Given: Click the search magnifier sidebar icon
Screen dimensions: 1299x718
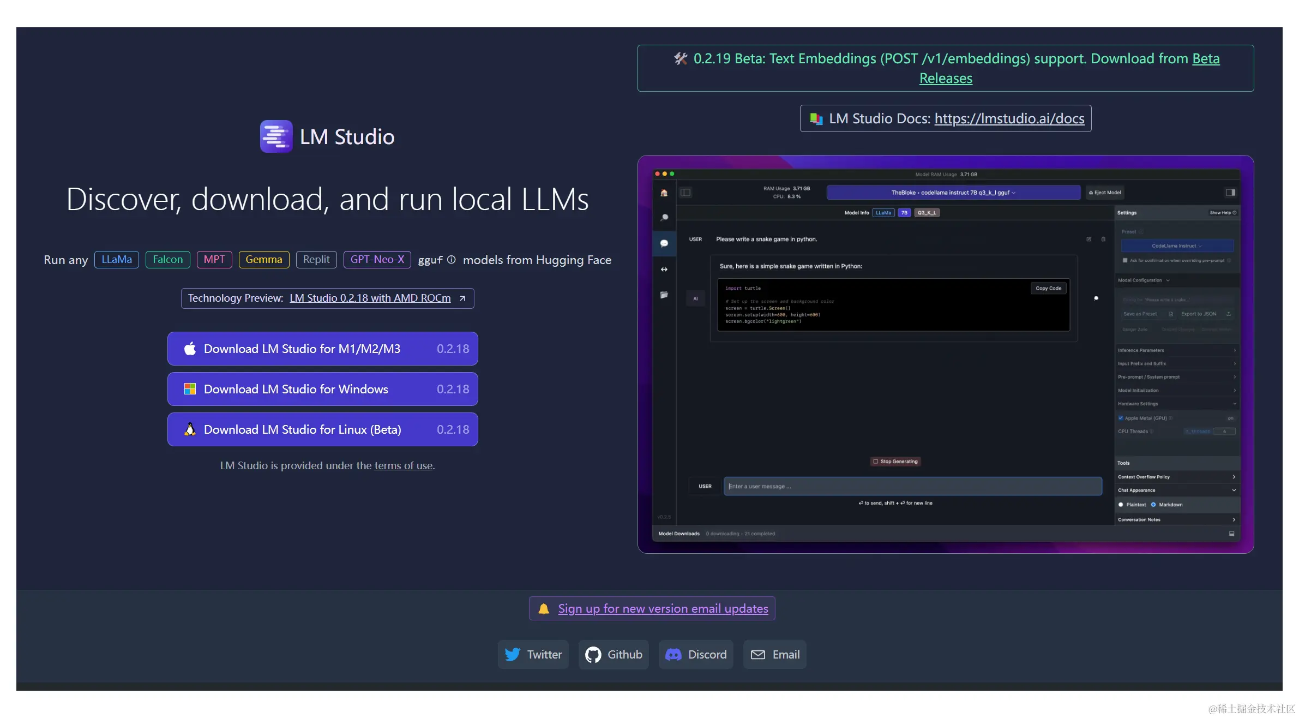Looking at the screenshot, I should tap(664, 218).
